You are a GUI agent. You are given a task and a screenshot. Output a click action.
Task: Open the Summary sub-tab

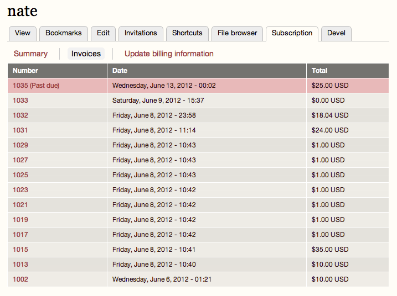coord(30,54)
